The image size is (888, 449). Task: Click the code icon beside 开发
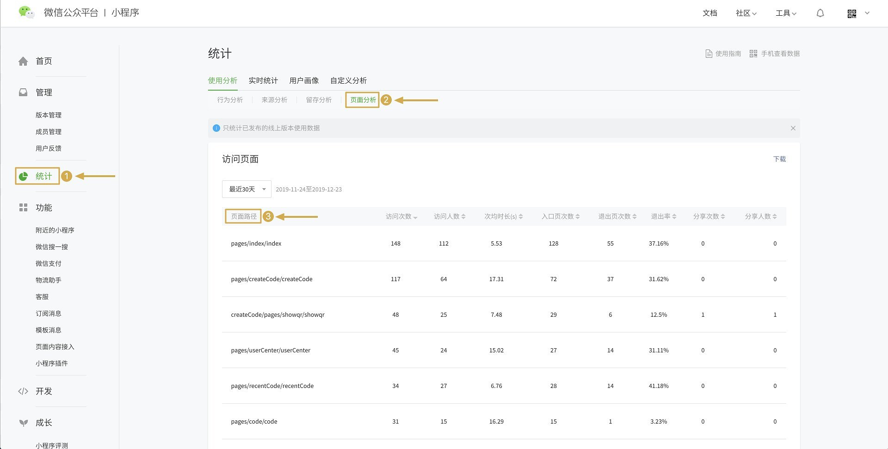point(23,391)
